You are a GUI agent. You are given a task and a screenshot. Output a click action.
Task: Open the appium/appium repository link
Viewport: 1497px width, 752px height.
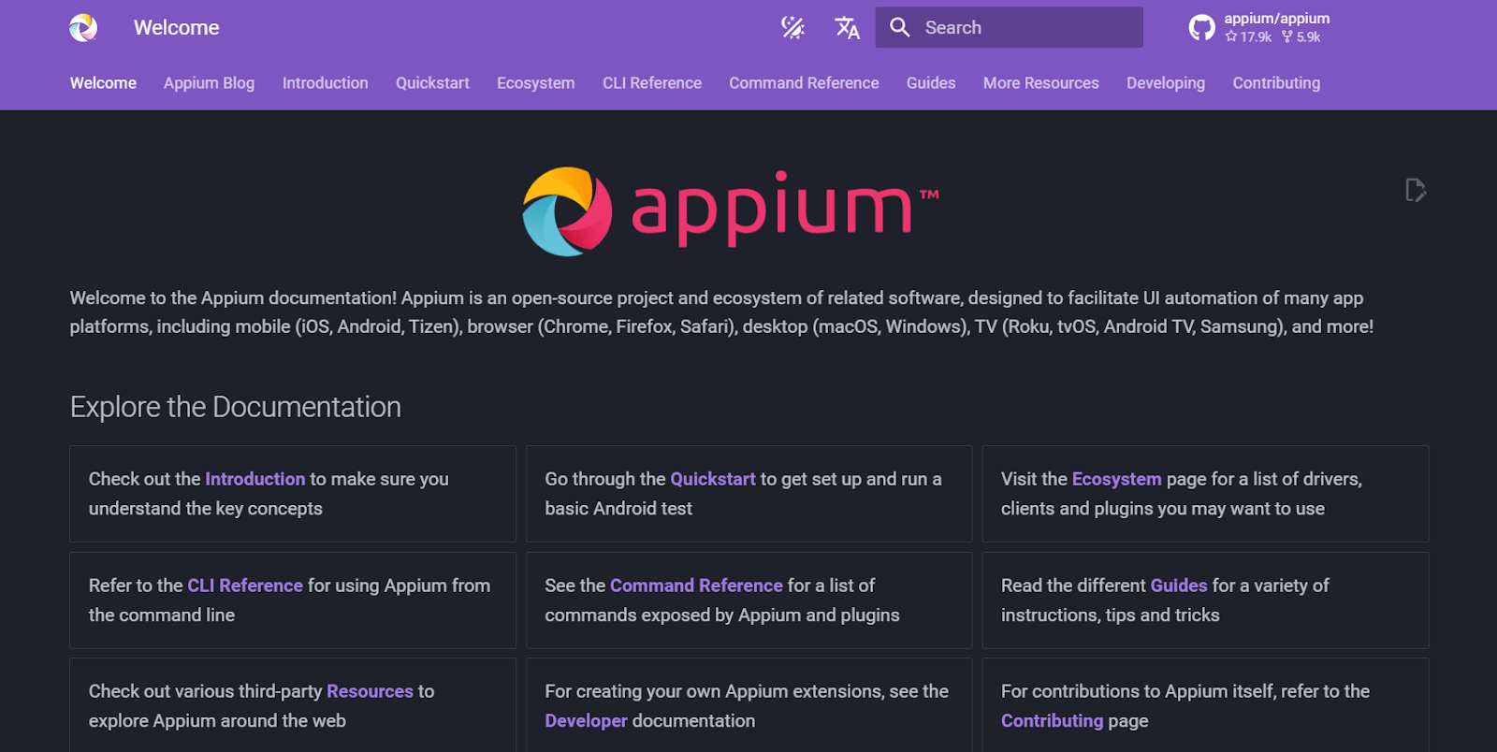pyautogui.click(x=1276, y=19)
